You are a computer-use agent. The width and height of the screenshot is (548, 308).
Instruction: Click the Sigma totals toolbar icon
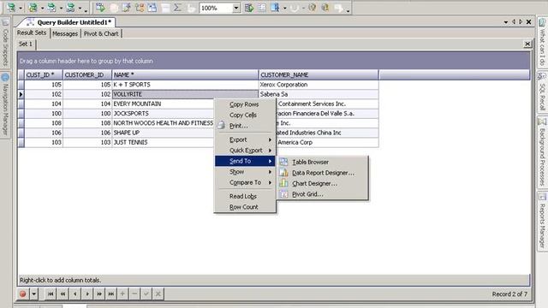(177, 8)
